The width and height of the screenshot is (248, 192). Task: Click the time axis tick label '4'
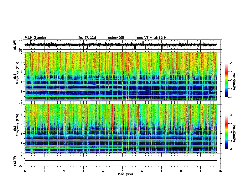pyautogui.click(x=103, y=171)
